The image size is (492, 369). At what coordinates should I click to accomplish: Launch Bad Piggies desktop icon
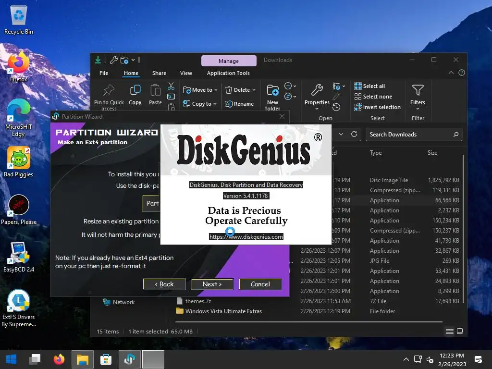coord(19,161)
